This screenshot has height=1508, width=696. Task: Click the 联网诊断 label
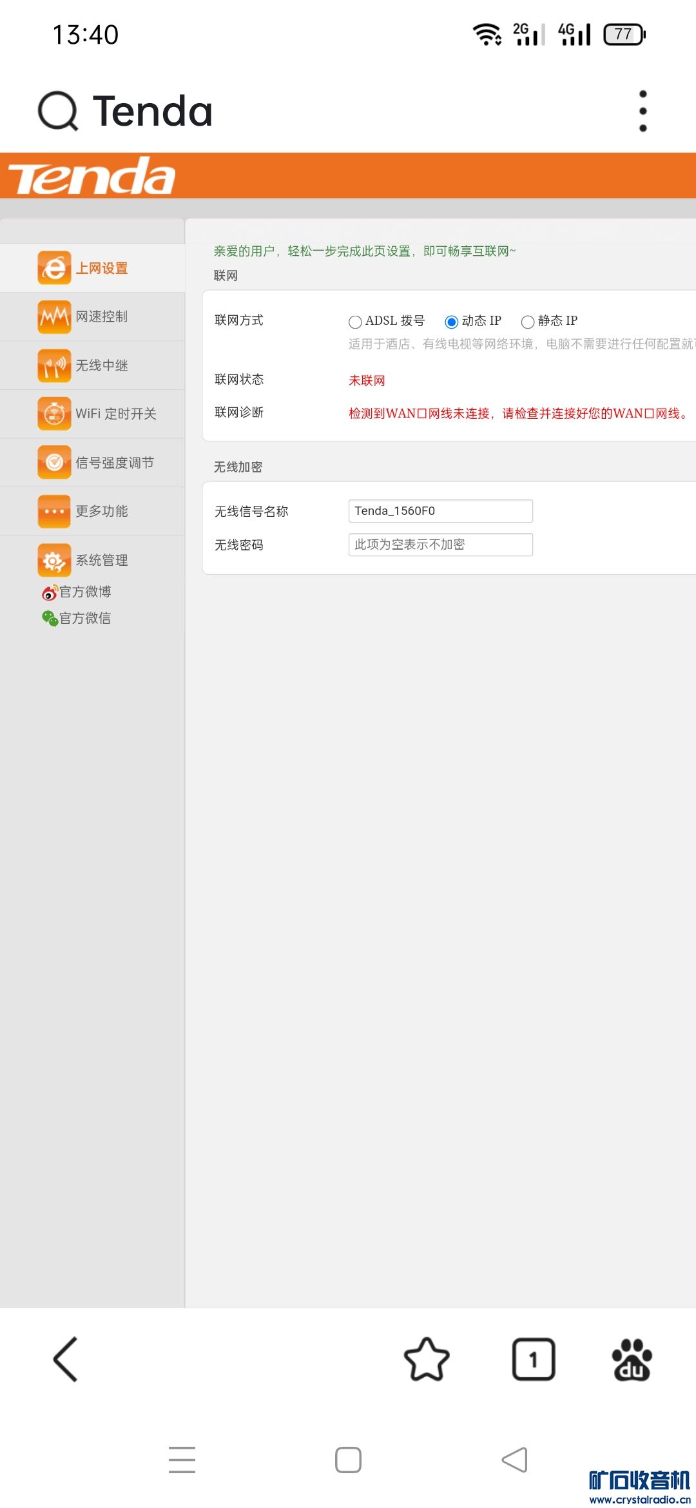[239, 412]
